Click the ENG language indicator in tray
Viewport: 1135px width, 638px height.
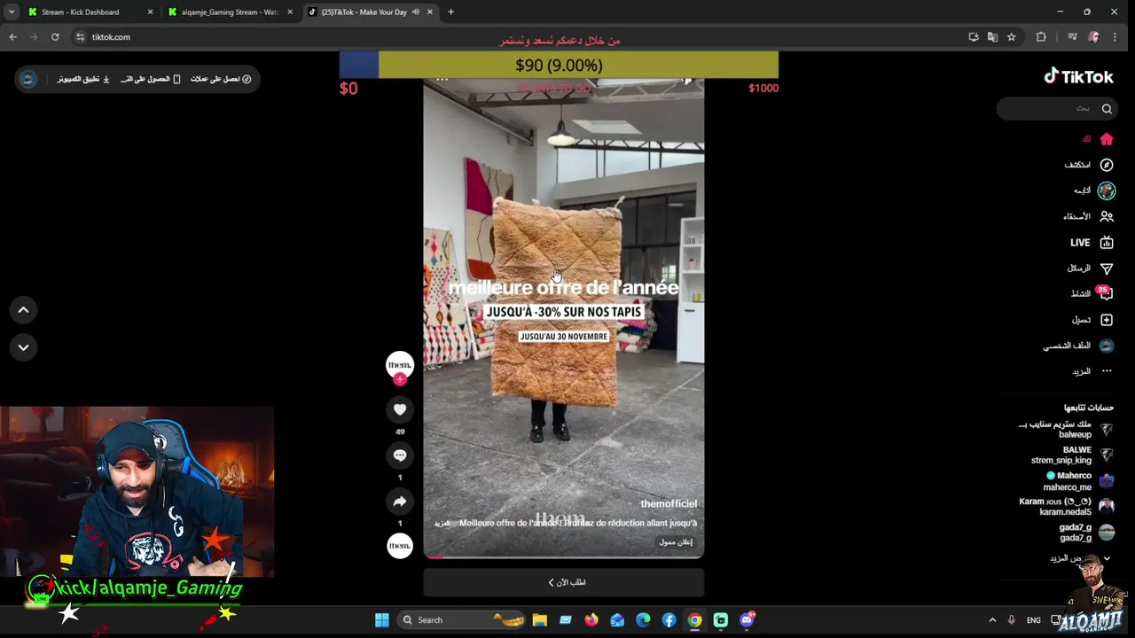click(1034, 620)
